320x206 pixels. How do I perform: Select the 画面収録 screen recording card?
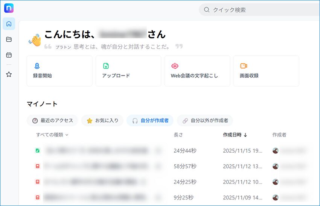tap(266, 71)
